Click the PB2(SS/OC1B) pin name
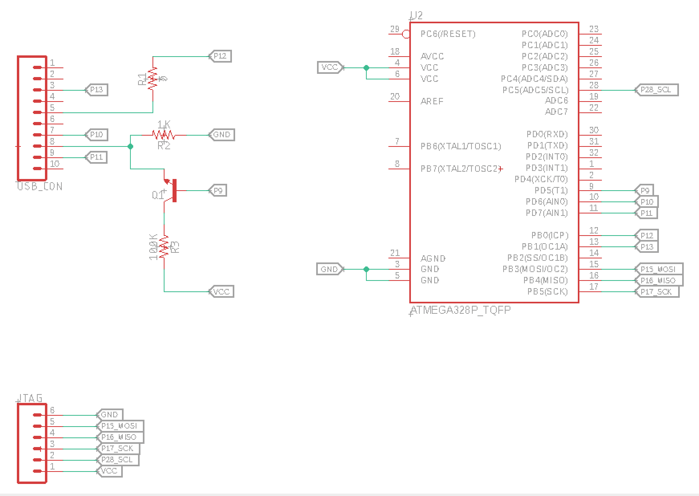Screen dimensions: 699x496 tap(538, 258)
